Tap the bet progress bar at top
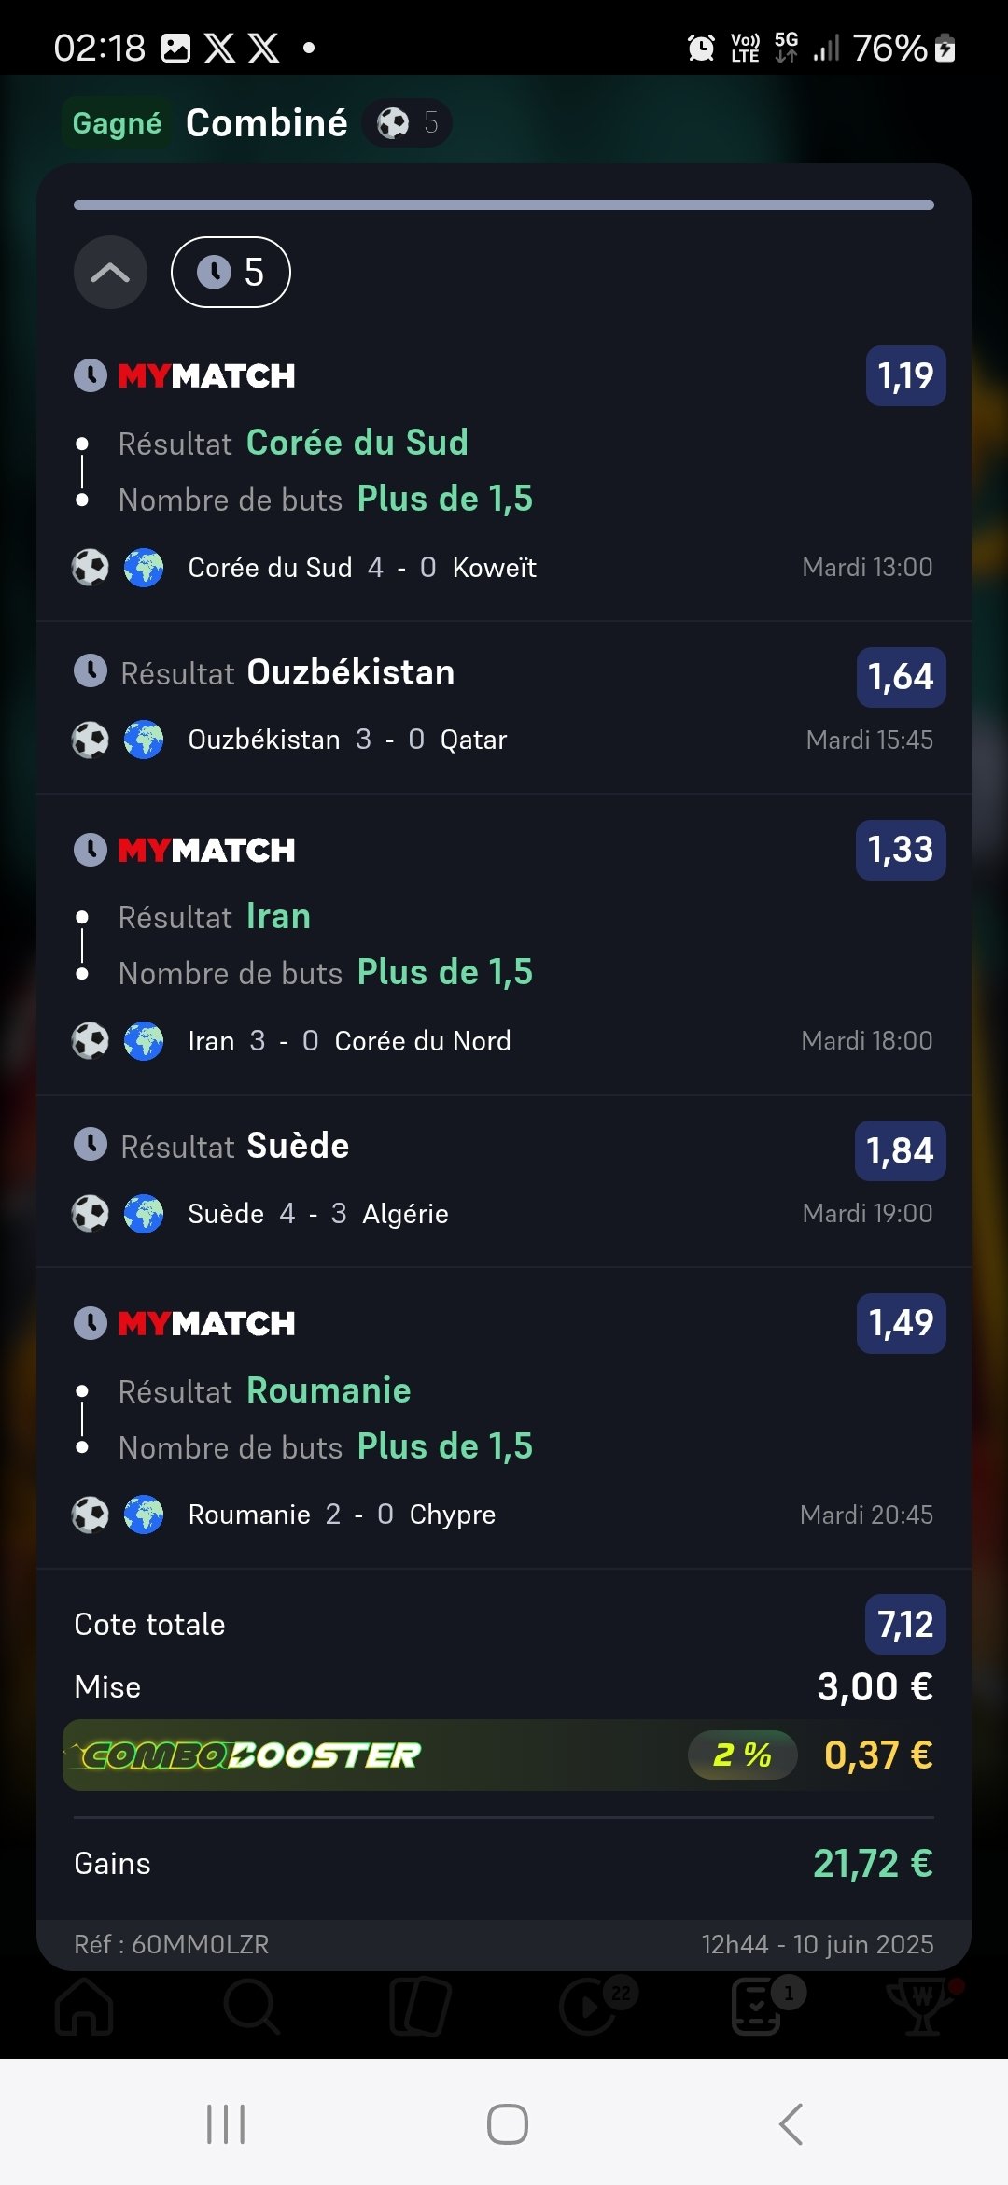 coord(504,204)
